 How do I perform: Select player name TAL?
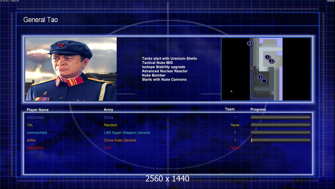click(x=30, y=125)
